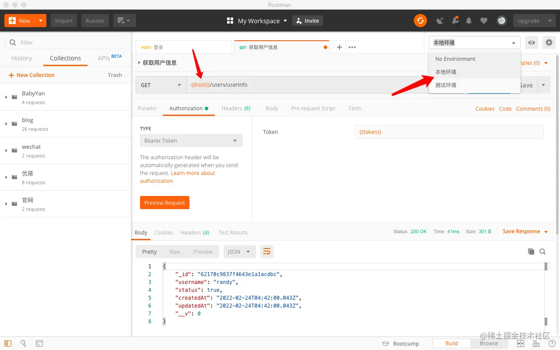Copy the response body with copy icon
This screenshot has height=350, width=560.
(x=531, y=252)
